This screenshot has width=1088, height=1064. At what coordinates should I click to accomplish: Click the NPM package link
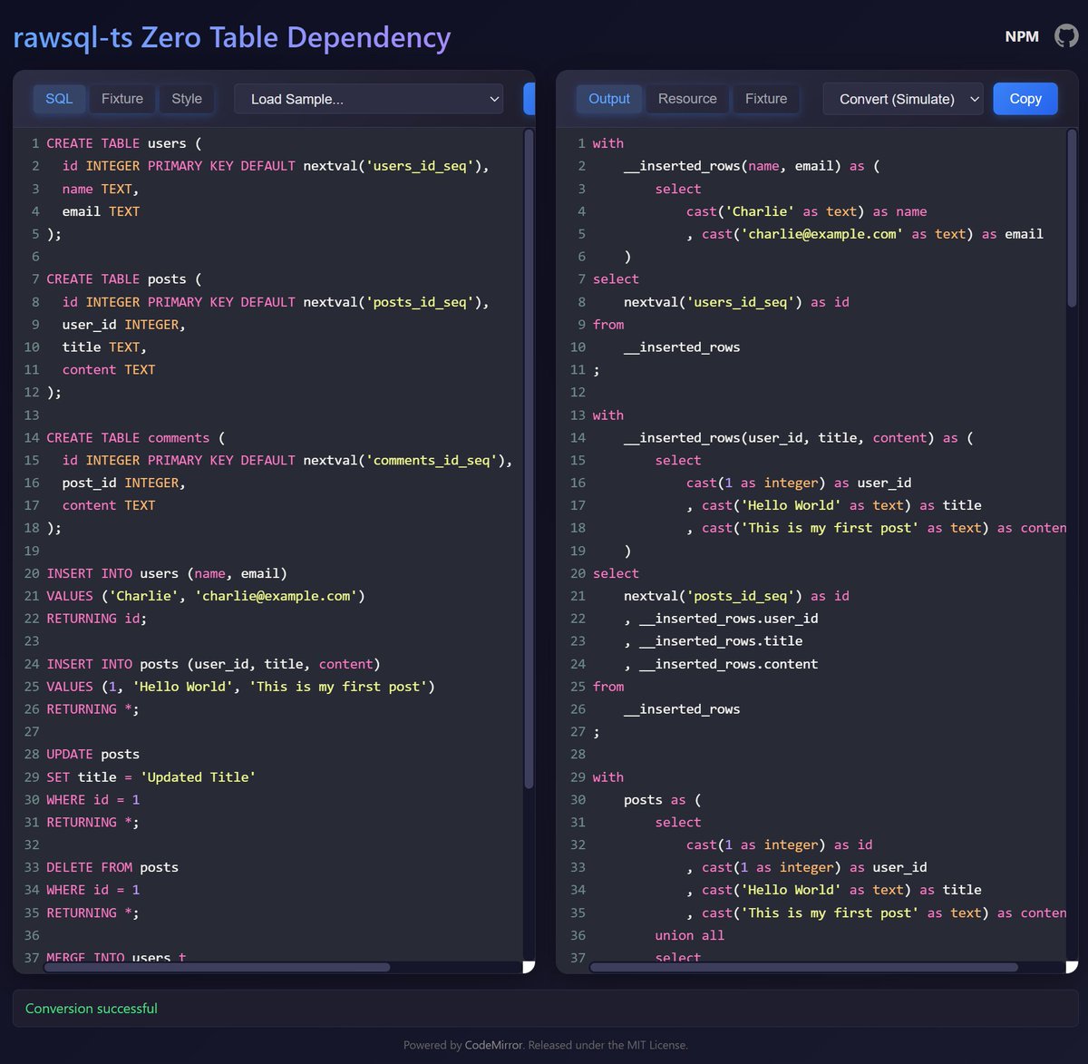point(1022,36)
